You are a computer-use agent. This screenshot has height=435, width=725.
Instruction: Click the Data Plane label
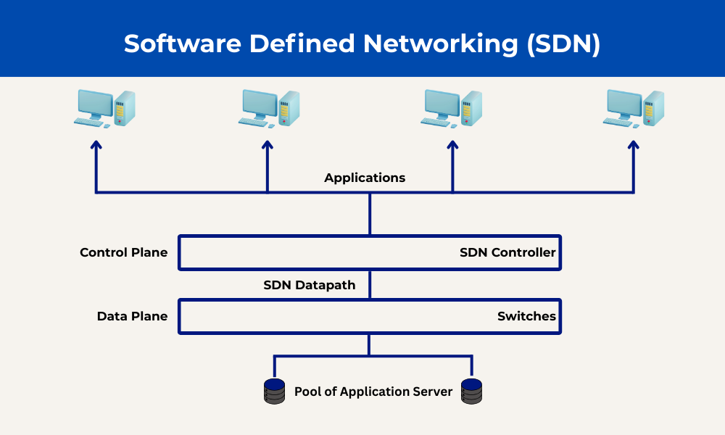coord(132,316)
